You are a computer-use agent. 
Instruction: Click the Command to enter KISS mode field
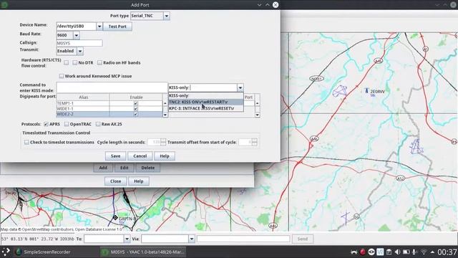(x=112, y=87)
